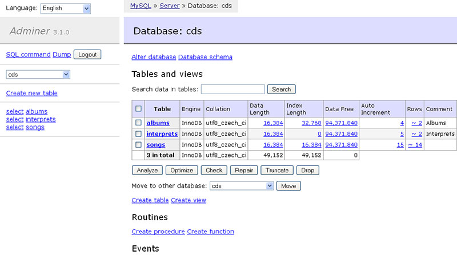
Task: Click the Logout button
Action: click(87, 54)
